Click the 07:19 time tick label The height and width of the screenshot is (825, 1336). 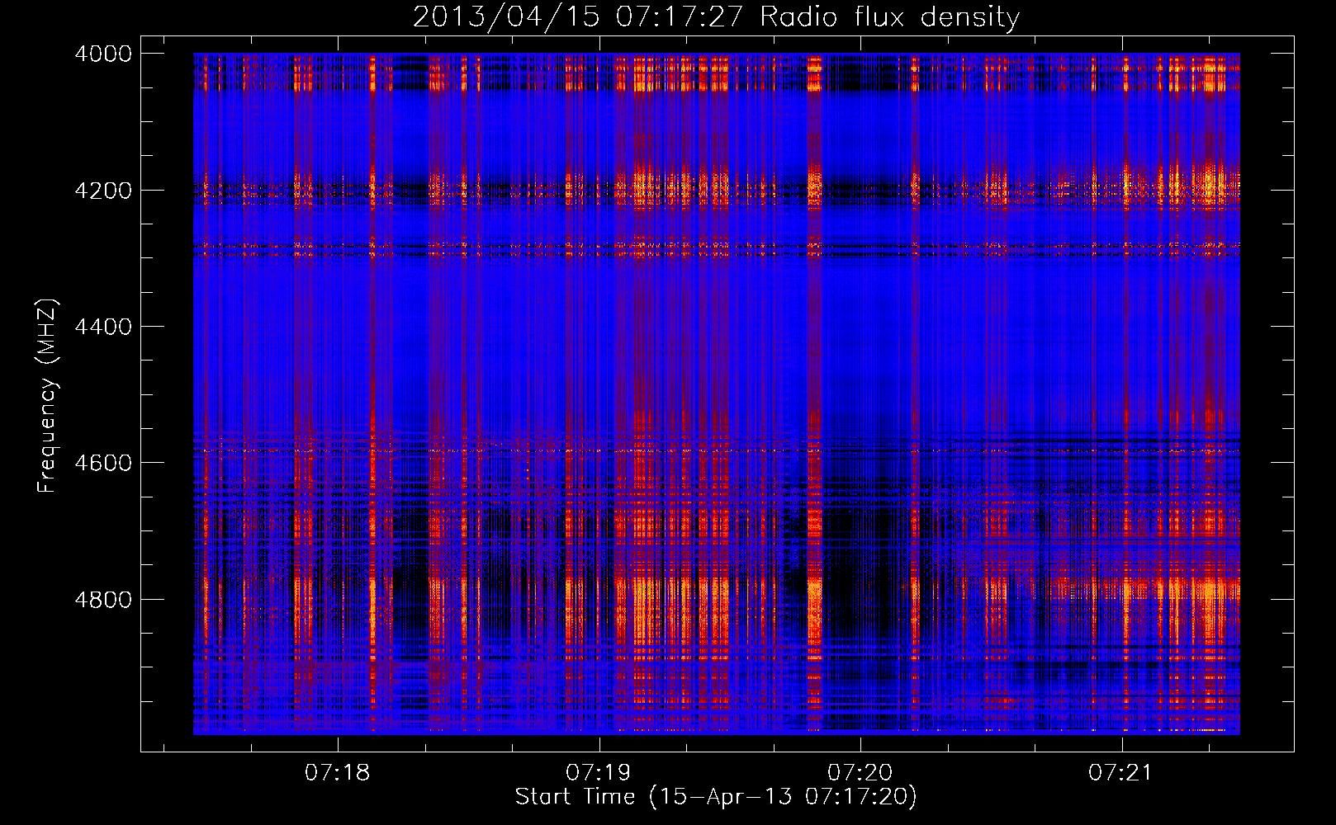[598, 772]
